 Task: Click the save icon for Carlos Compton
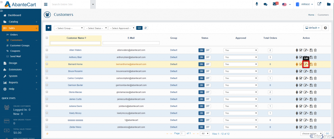[311, 78]
